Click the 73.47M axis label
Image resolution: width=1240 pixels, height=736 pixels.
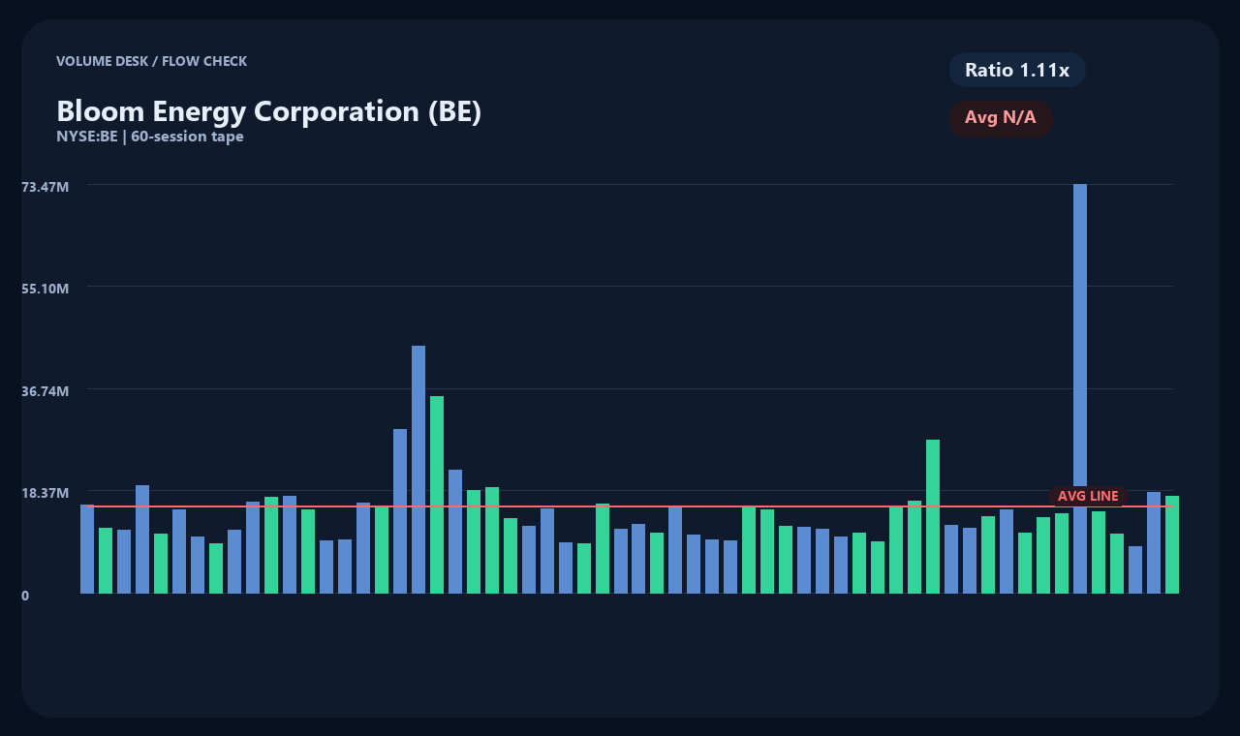pyautogui.click(x=46, y=186)
